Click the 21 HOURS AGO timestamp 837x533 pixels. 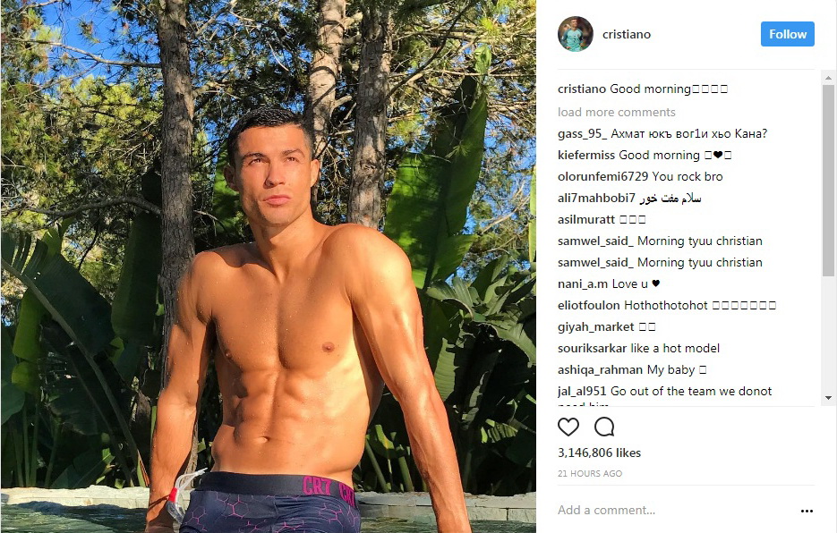tap(590, 473)
